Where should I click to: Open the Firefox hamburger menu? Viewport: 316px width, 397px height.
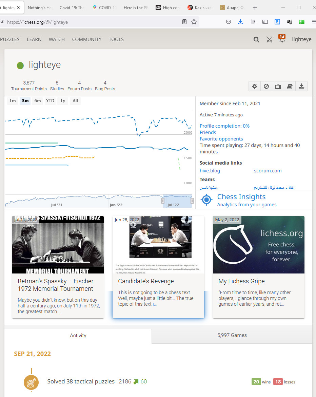[314, 22]
